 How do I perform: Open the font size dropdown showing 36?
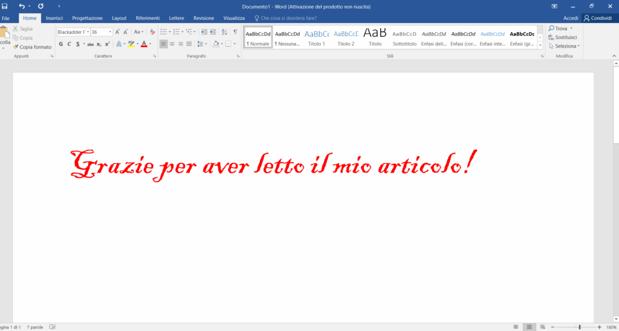[x=109, y=32]
